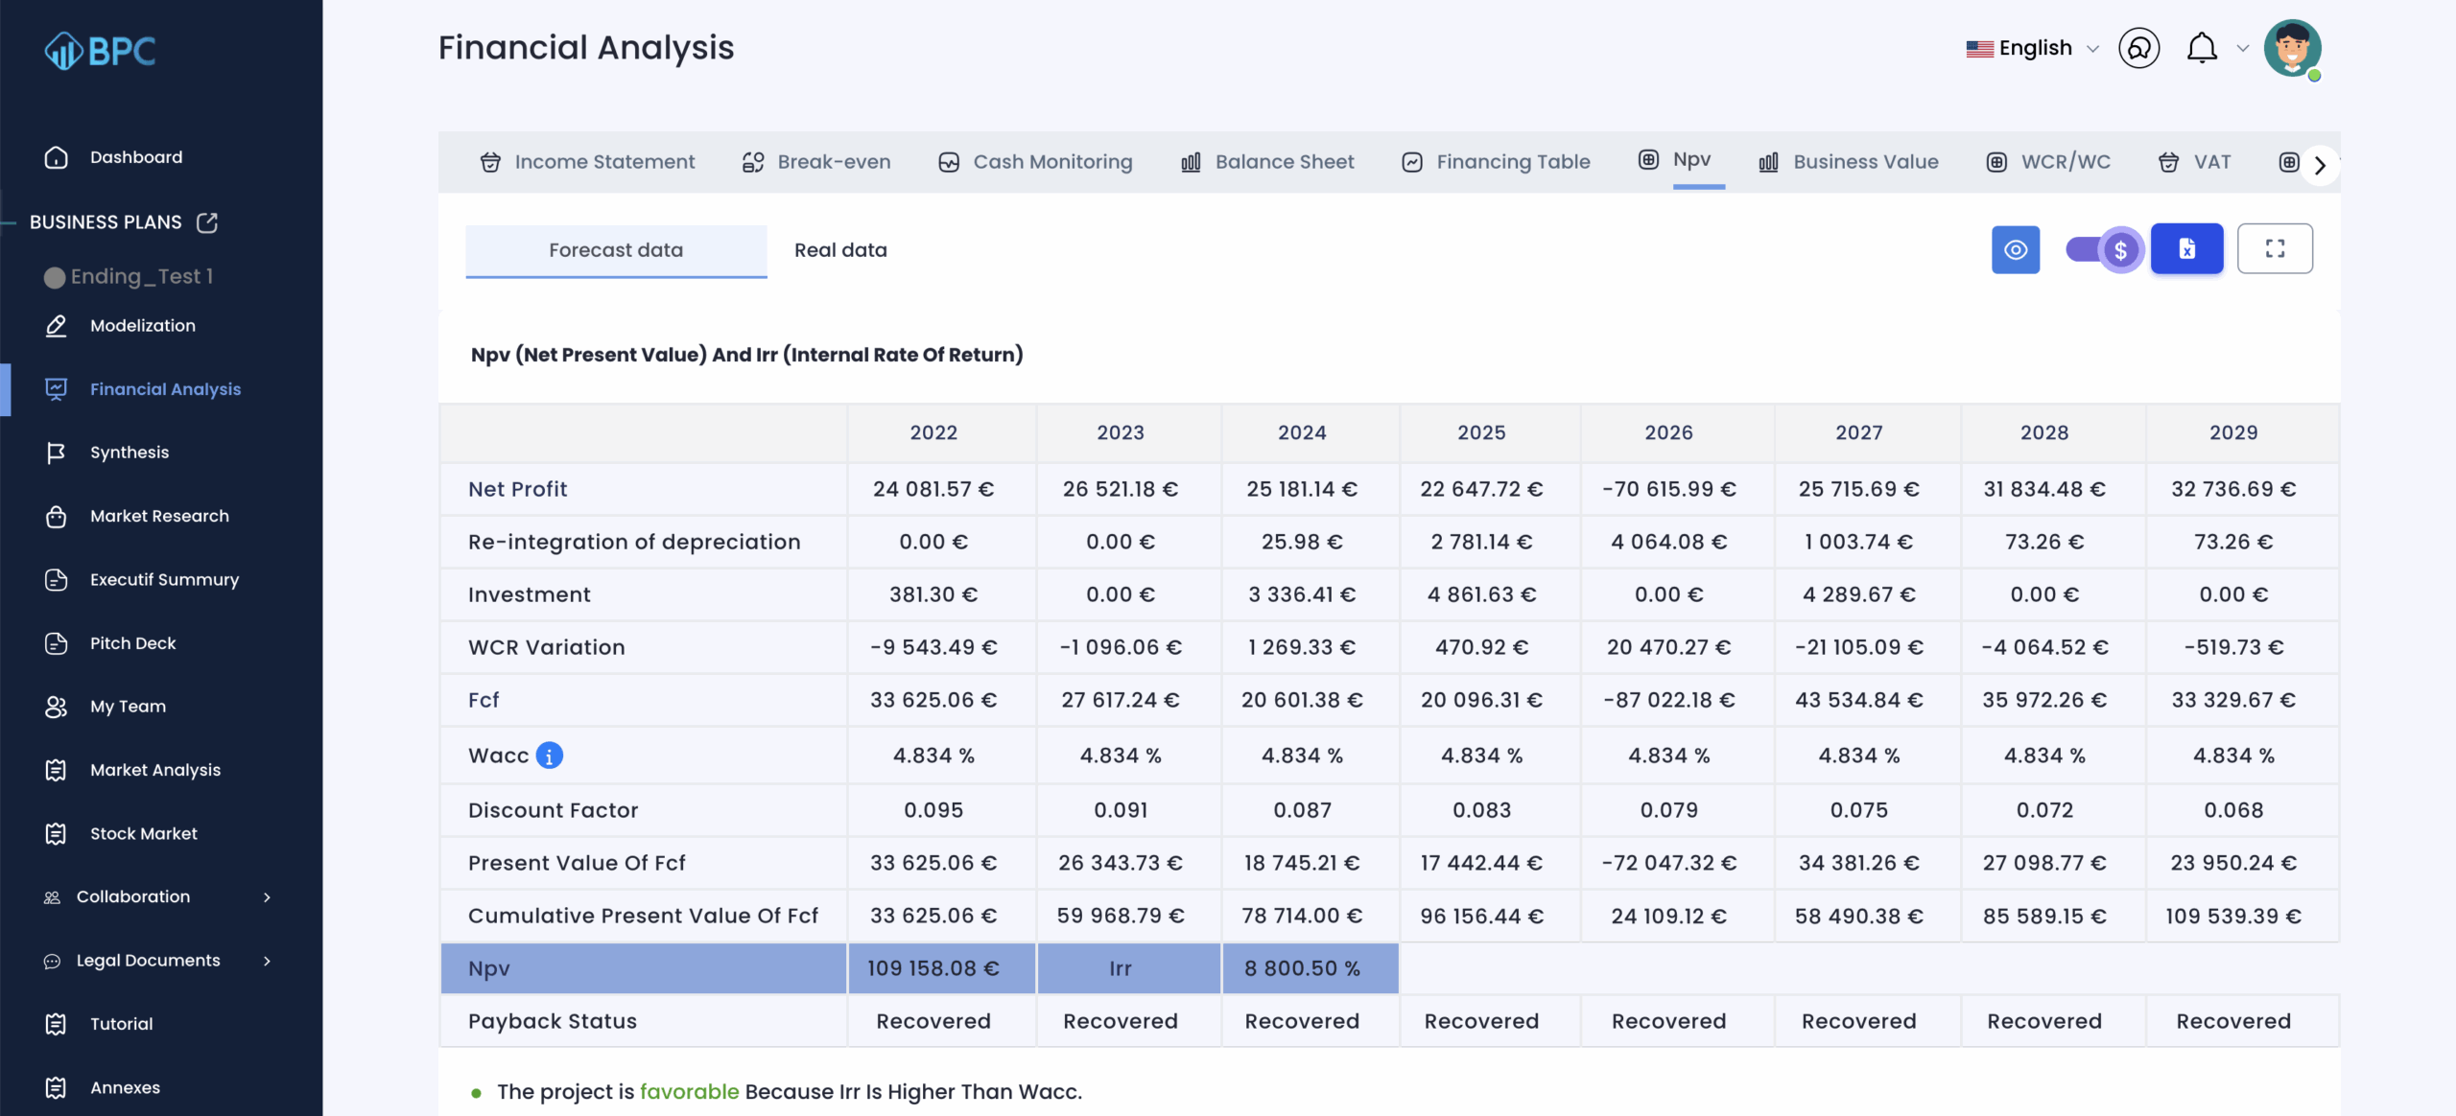The image size is (2456, 1116).
Task: Click the My Team people icon
Action: click(x=56, y=707)
